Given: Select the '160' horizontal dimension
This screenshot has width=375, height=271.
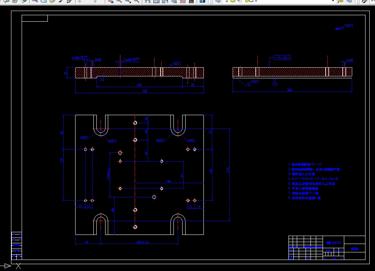Looking at the screenshot, I should [169, 181].
